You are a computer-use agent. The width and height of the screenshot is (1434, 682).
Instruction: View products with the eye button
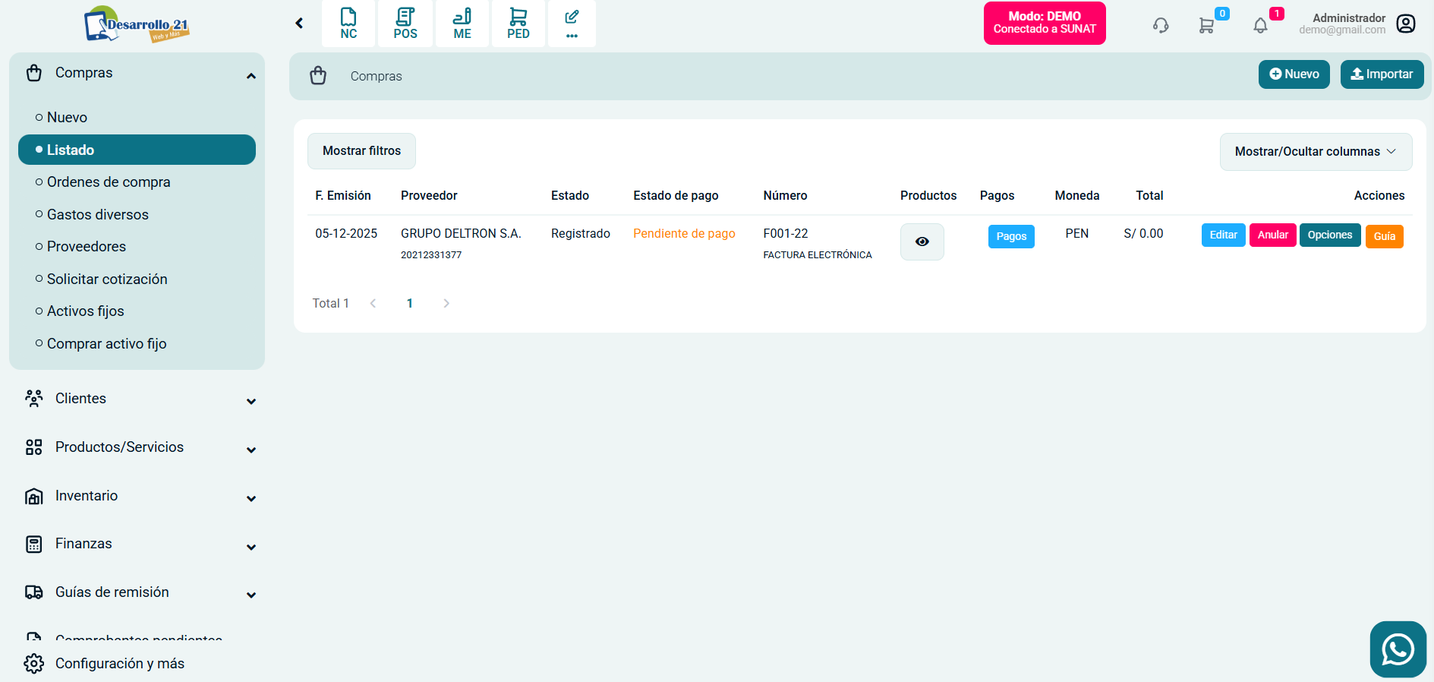(x=922, y=242)
